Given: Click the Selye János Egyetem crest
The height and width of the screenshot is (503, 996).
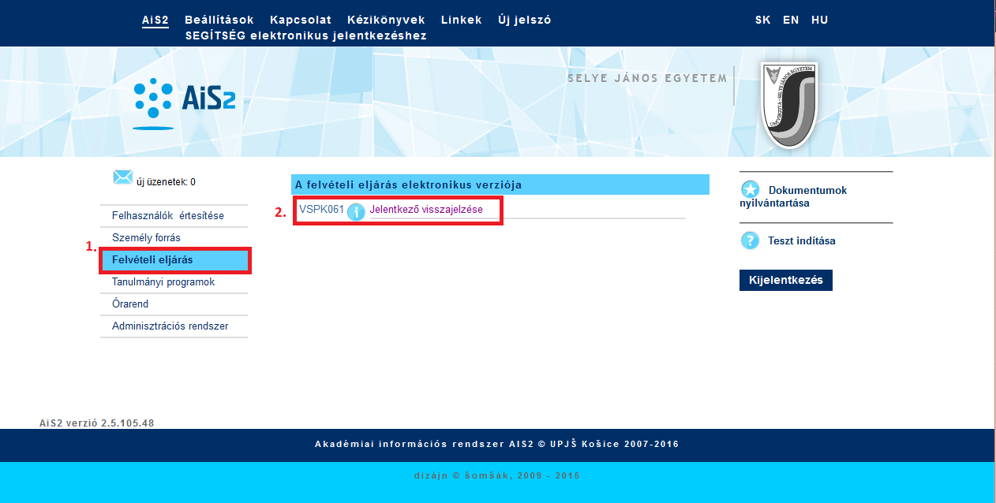Looking at the screenshot, I should pyautogui.click(x=788, y=105).
